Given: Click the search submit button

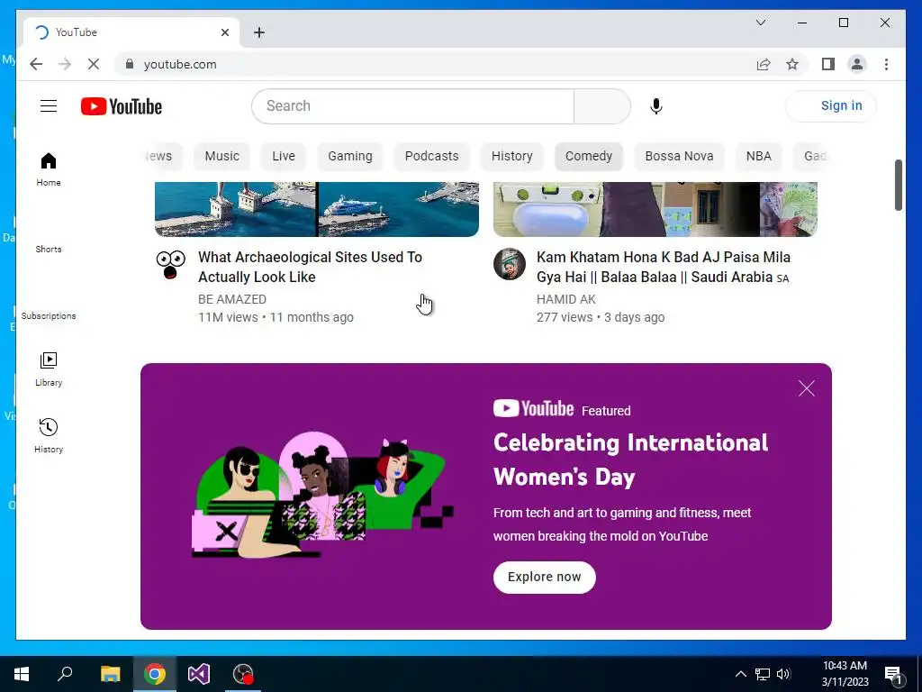Looking at the screenshot, I should pyautogui.click(x=601, y=106).
